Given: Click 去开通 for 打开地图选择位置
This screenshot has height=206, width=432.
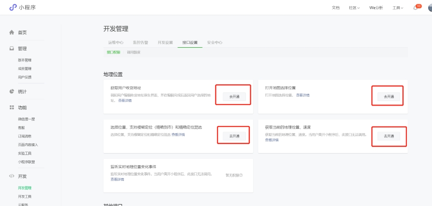Looking at the screenshot, I should point(389,97).
